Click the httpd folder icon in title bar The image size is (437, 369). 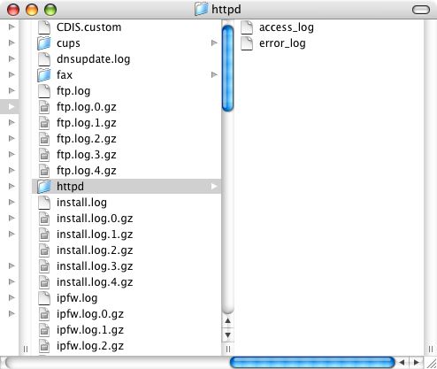pos(202,9)
